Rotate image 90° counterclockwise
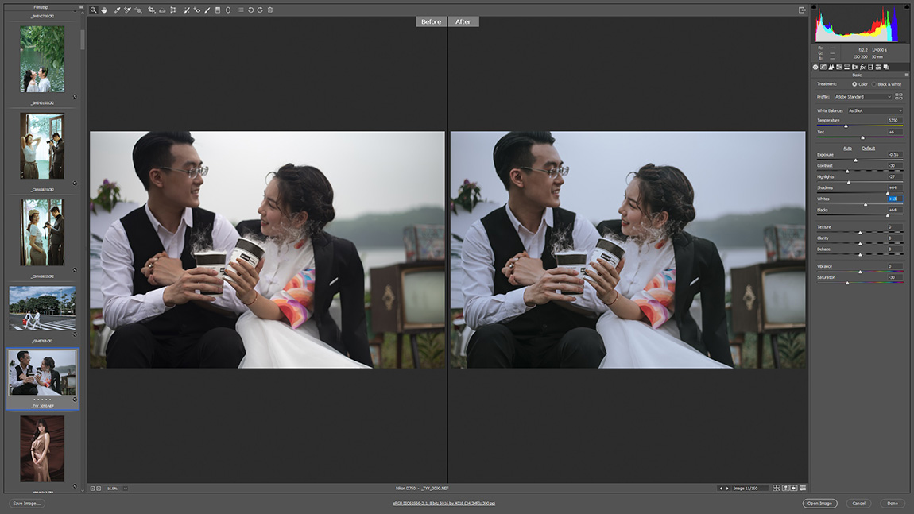The image size is (914, 514). click(250, 10)
